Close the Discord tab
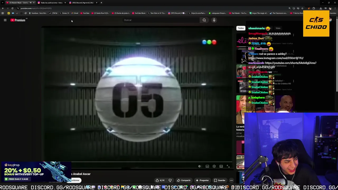 96,3
